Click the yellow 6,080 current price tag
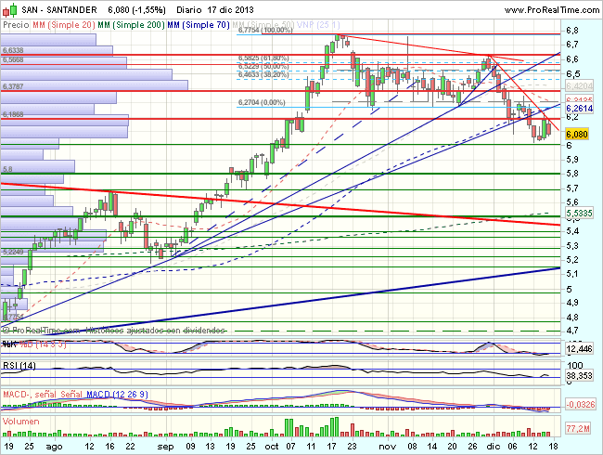The height and width of the screenshot is (455, 603). point(577,135)
